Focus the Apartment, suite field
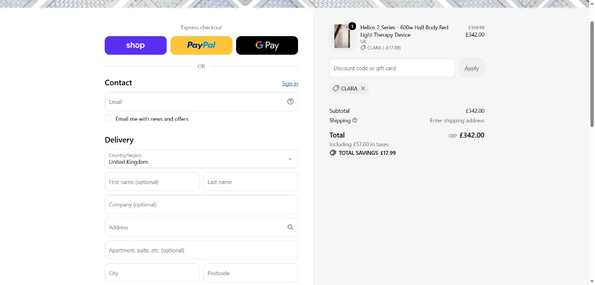Screen dimensions: 595x285 tap(201, 250)
